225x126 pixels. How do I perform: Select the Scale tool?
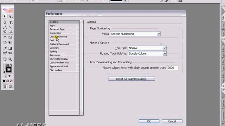[x=10, y=37]
